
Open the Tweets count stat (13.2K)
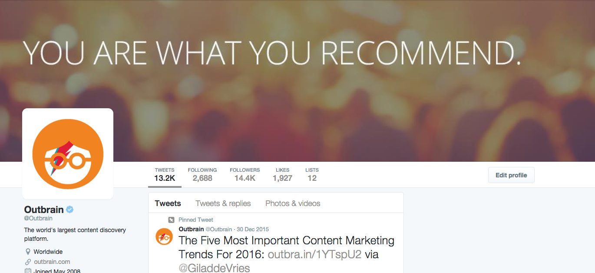[165, 174]
